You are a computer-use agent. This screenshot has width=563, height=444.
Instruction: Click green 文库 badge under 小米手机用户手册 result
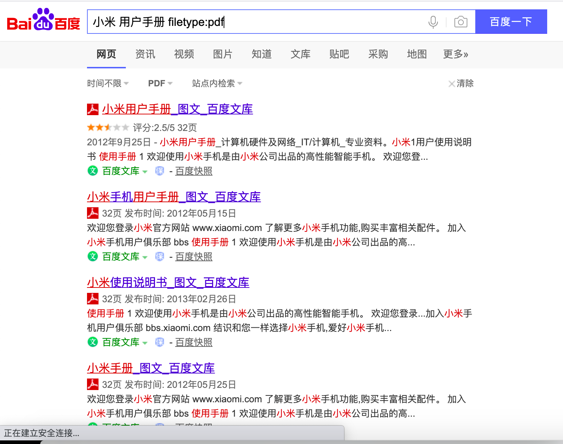(93, 256)
